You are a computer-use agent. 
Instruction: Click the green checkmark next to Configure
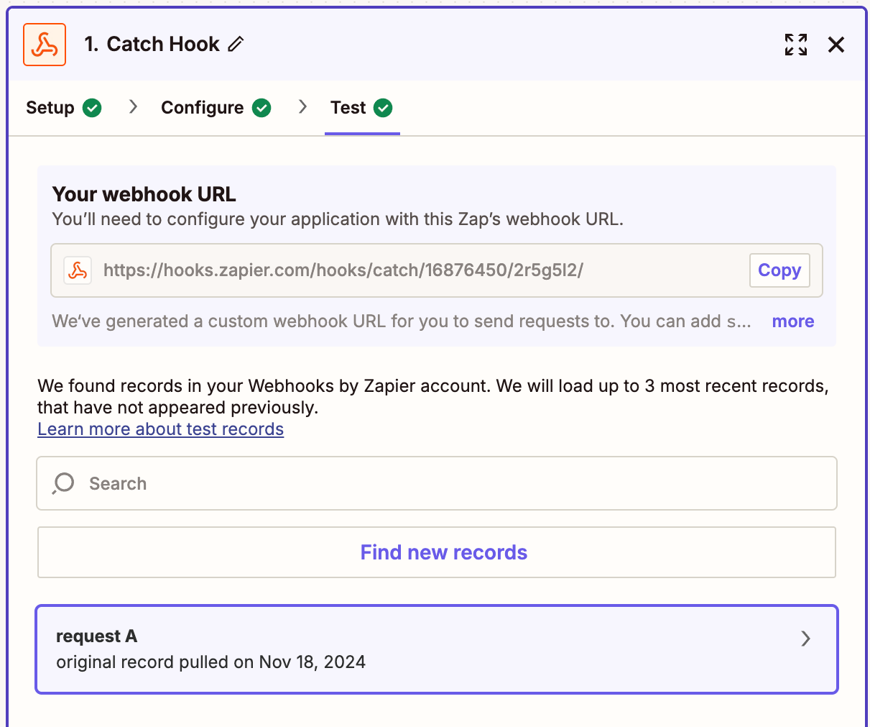(262, 108)
